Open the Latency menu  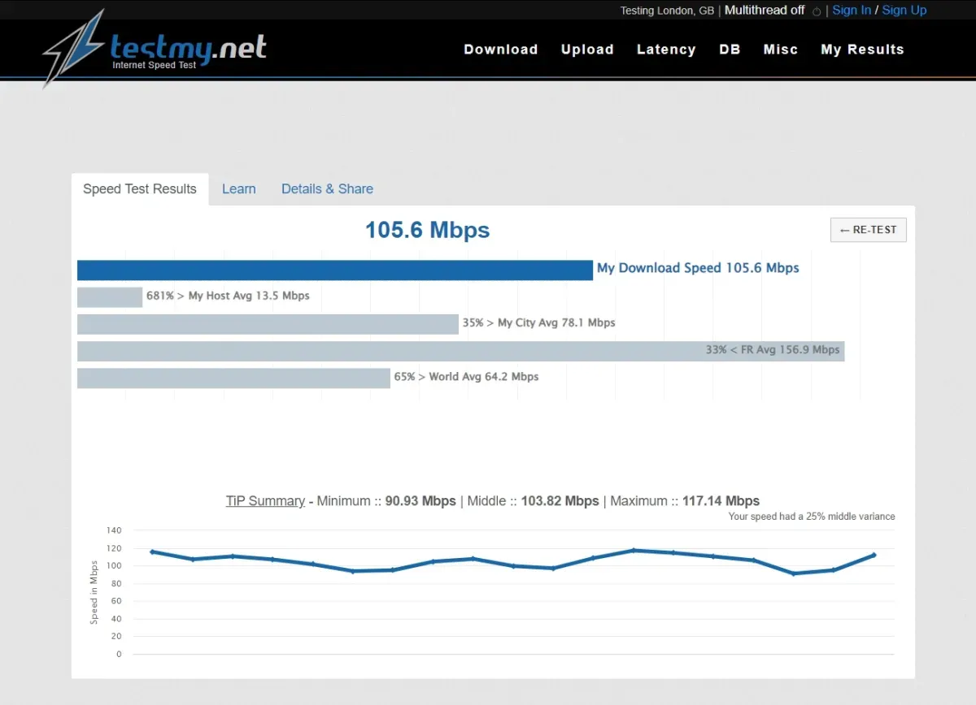(666, 50)
